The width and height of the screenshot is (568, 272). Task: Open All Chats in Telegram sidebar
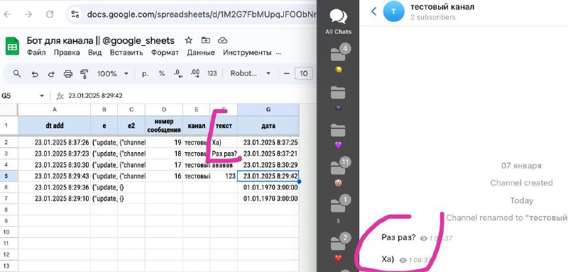[338, 22]
